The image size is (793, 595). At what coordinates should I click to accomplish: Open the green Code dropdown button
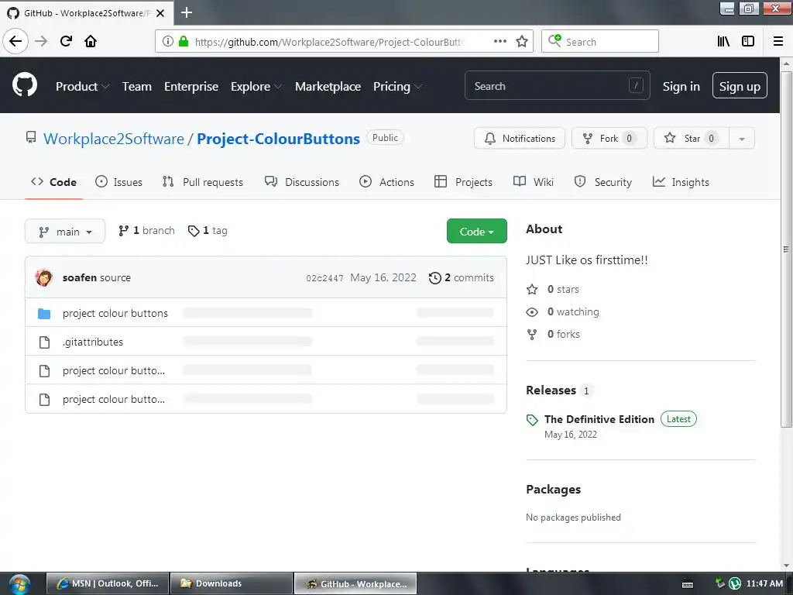pos(477,231)
